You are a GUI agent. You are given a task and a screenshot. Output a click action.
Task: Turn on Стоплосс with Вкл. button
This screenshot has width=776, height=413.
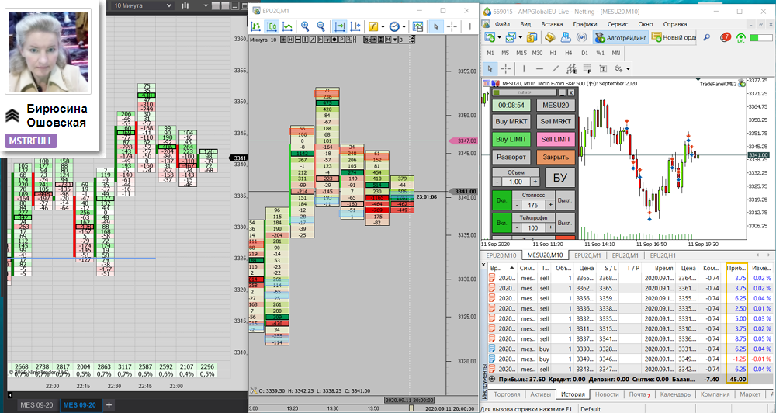tap(502, 200)
